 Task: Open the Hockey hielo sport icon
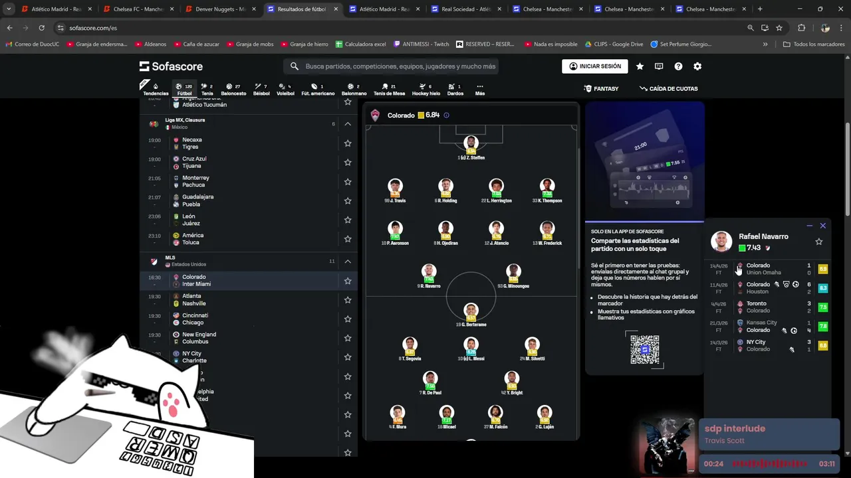(x=425, y=90)
